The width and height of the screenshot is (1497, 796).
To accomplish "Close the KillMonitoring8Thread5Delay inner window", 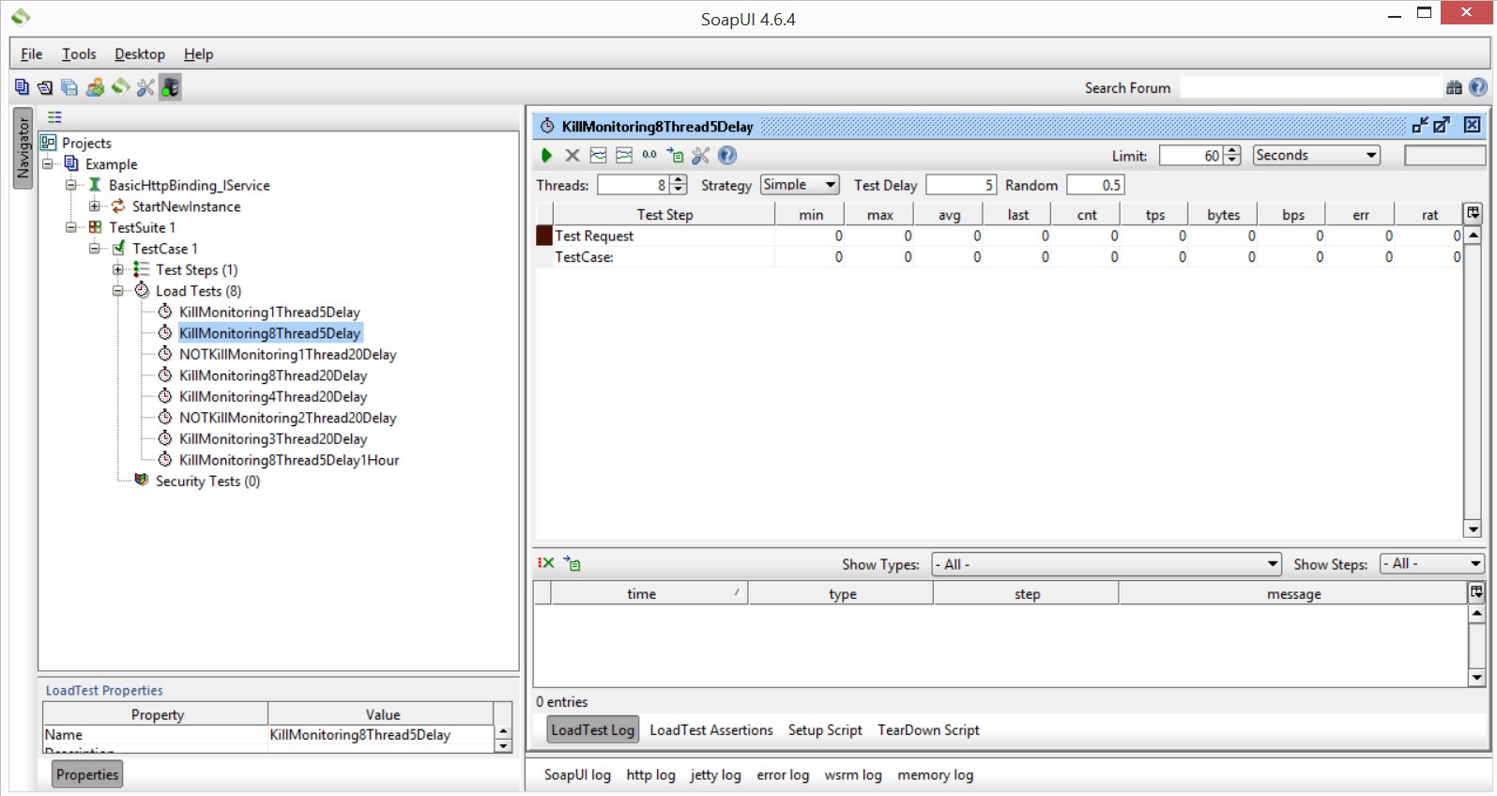I will point(1473,125).
